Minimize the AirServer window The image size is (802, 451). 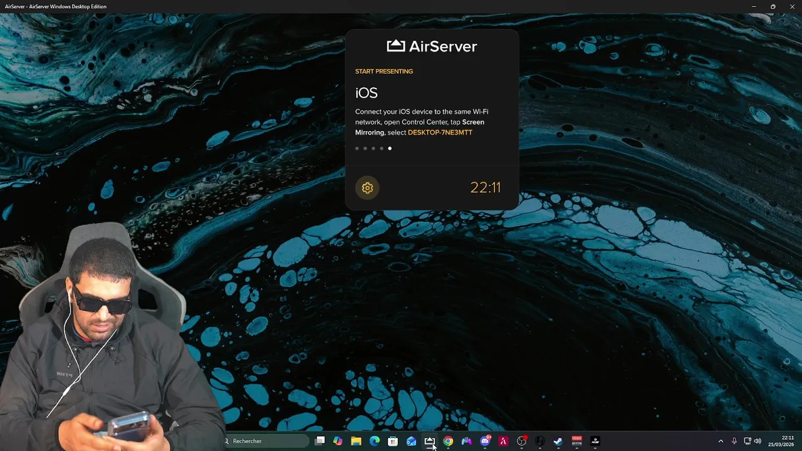pos(754,6)
